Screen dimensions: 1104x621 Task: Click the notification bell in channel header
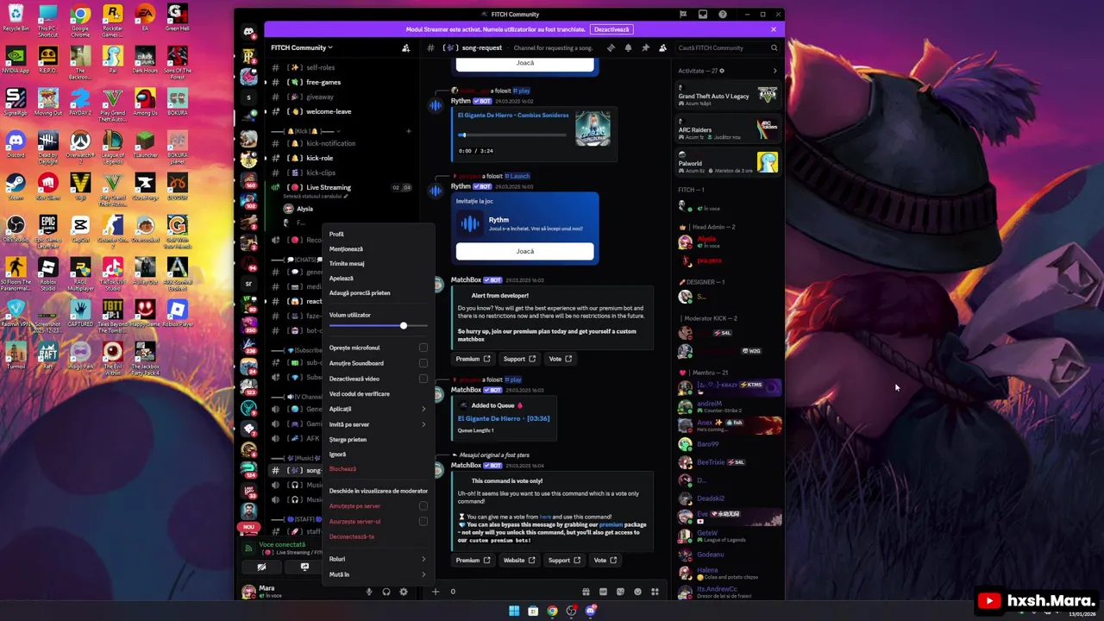(x=628, y=48)
